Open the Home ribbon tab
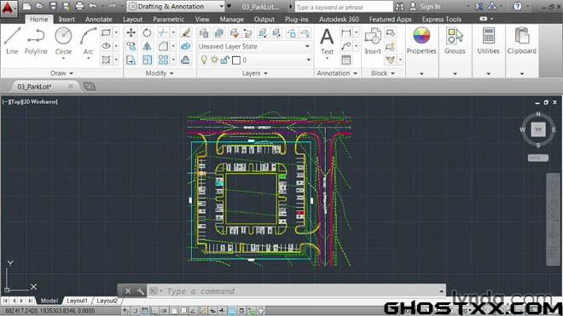The height and width of the screenshot is (316, 563). 38,20
